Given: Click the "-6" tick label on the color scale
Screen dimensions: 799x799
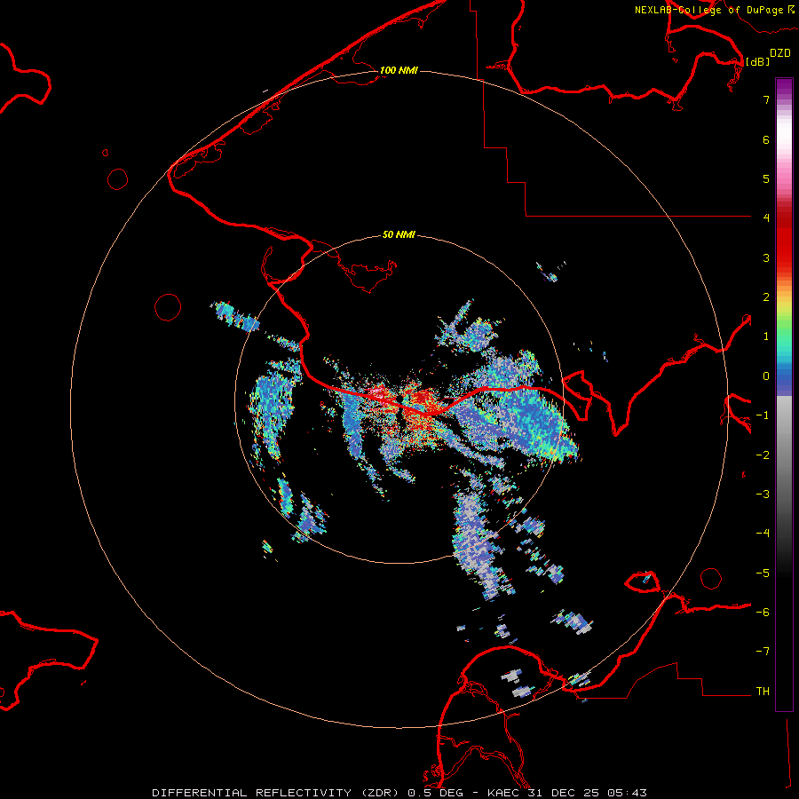Looking at the screenshot, I should (763, 613).
